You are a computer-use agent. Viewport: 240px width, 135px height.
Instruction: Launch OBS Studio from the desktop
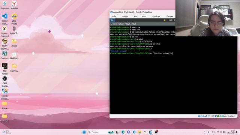coord(5,82)
